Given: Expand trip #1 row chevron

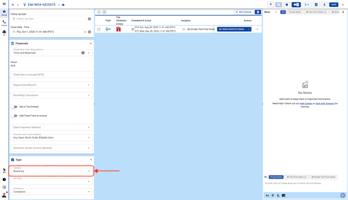Looking at the screenshot, I should tap(257, 29).
